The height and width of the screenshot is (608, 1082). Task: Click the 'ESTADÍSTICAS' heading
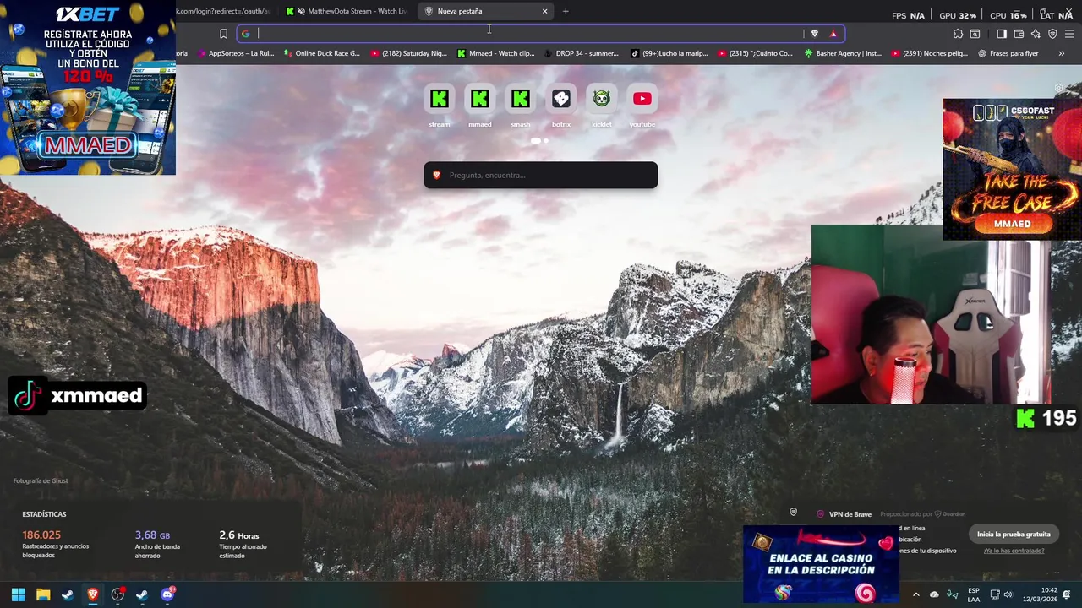[44, 514]
